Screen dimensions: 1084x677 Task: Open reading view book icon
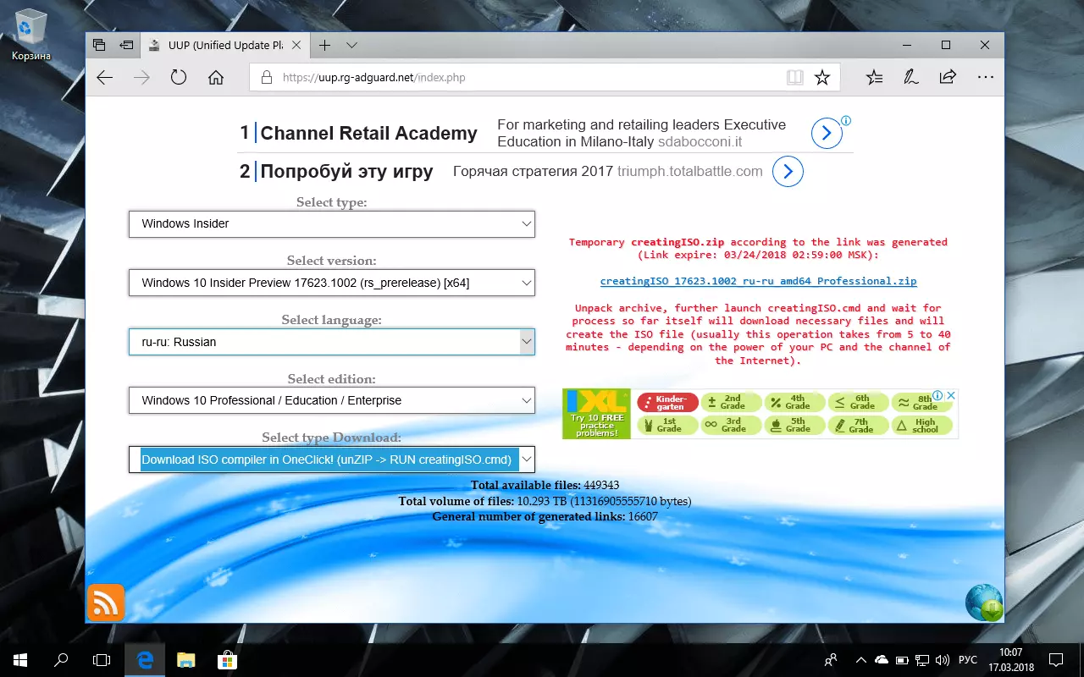point(794,78)
